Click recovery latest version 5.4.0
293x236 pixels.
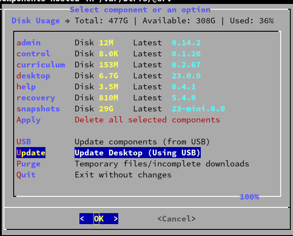[184, 98]
